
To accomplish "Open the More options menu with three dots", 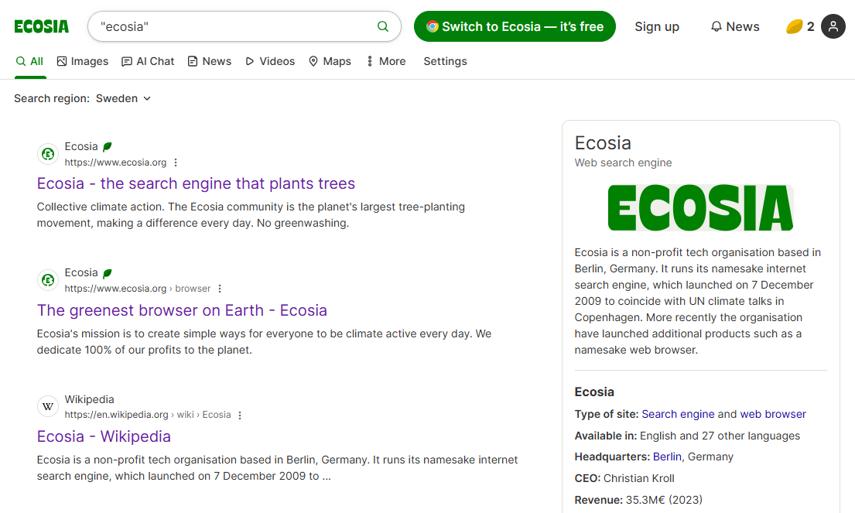I will (371, 60).
